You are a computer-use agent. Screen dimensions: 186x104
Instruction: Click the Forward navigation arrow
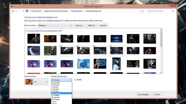17,11
